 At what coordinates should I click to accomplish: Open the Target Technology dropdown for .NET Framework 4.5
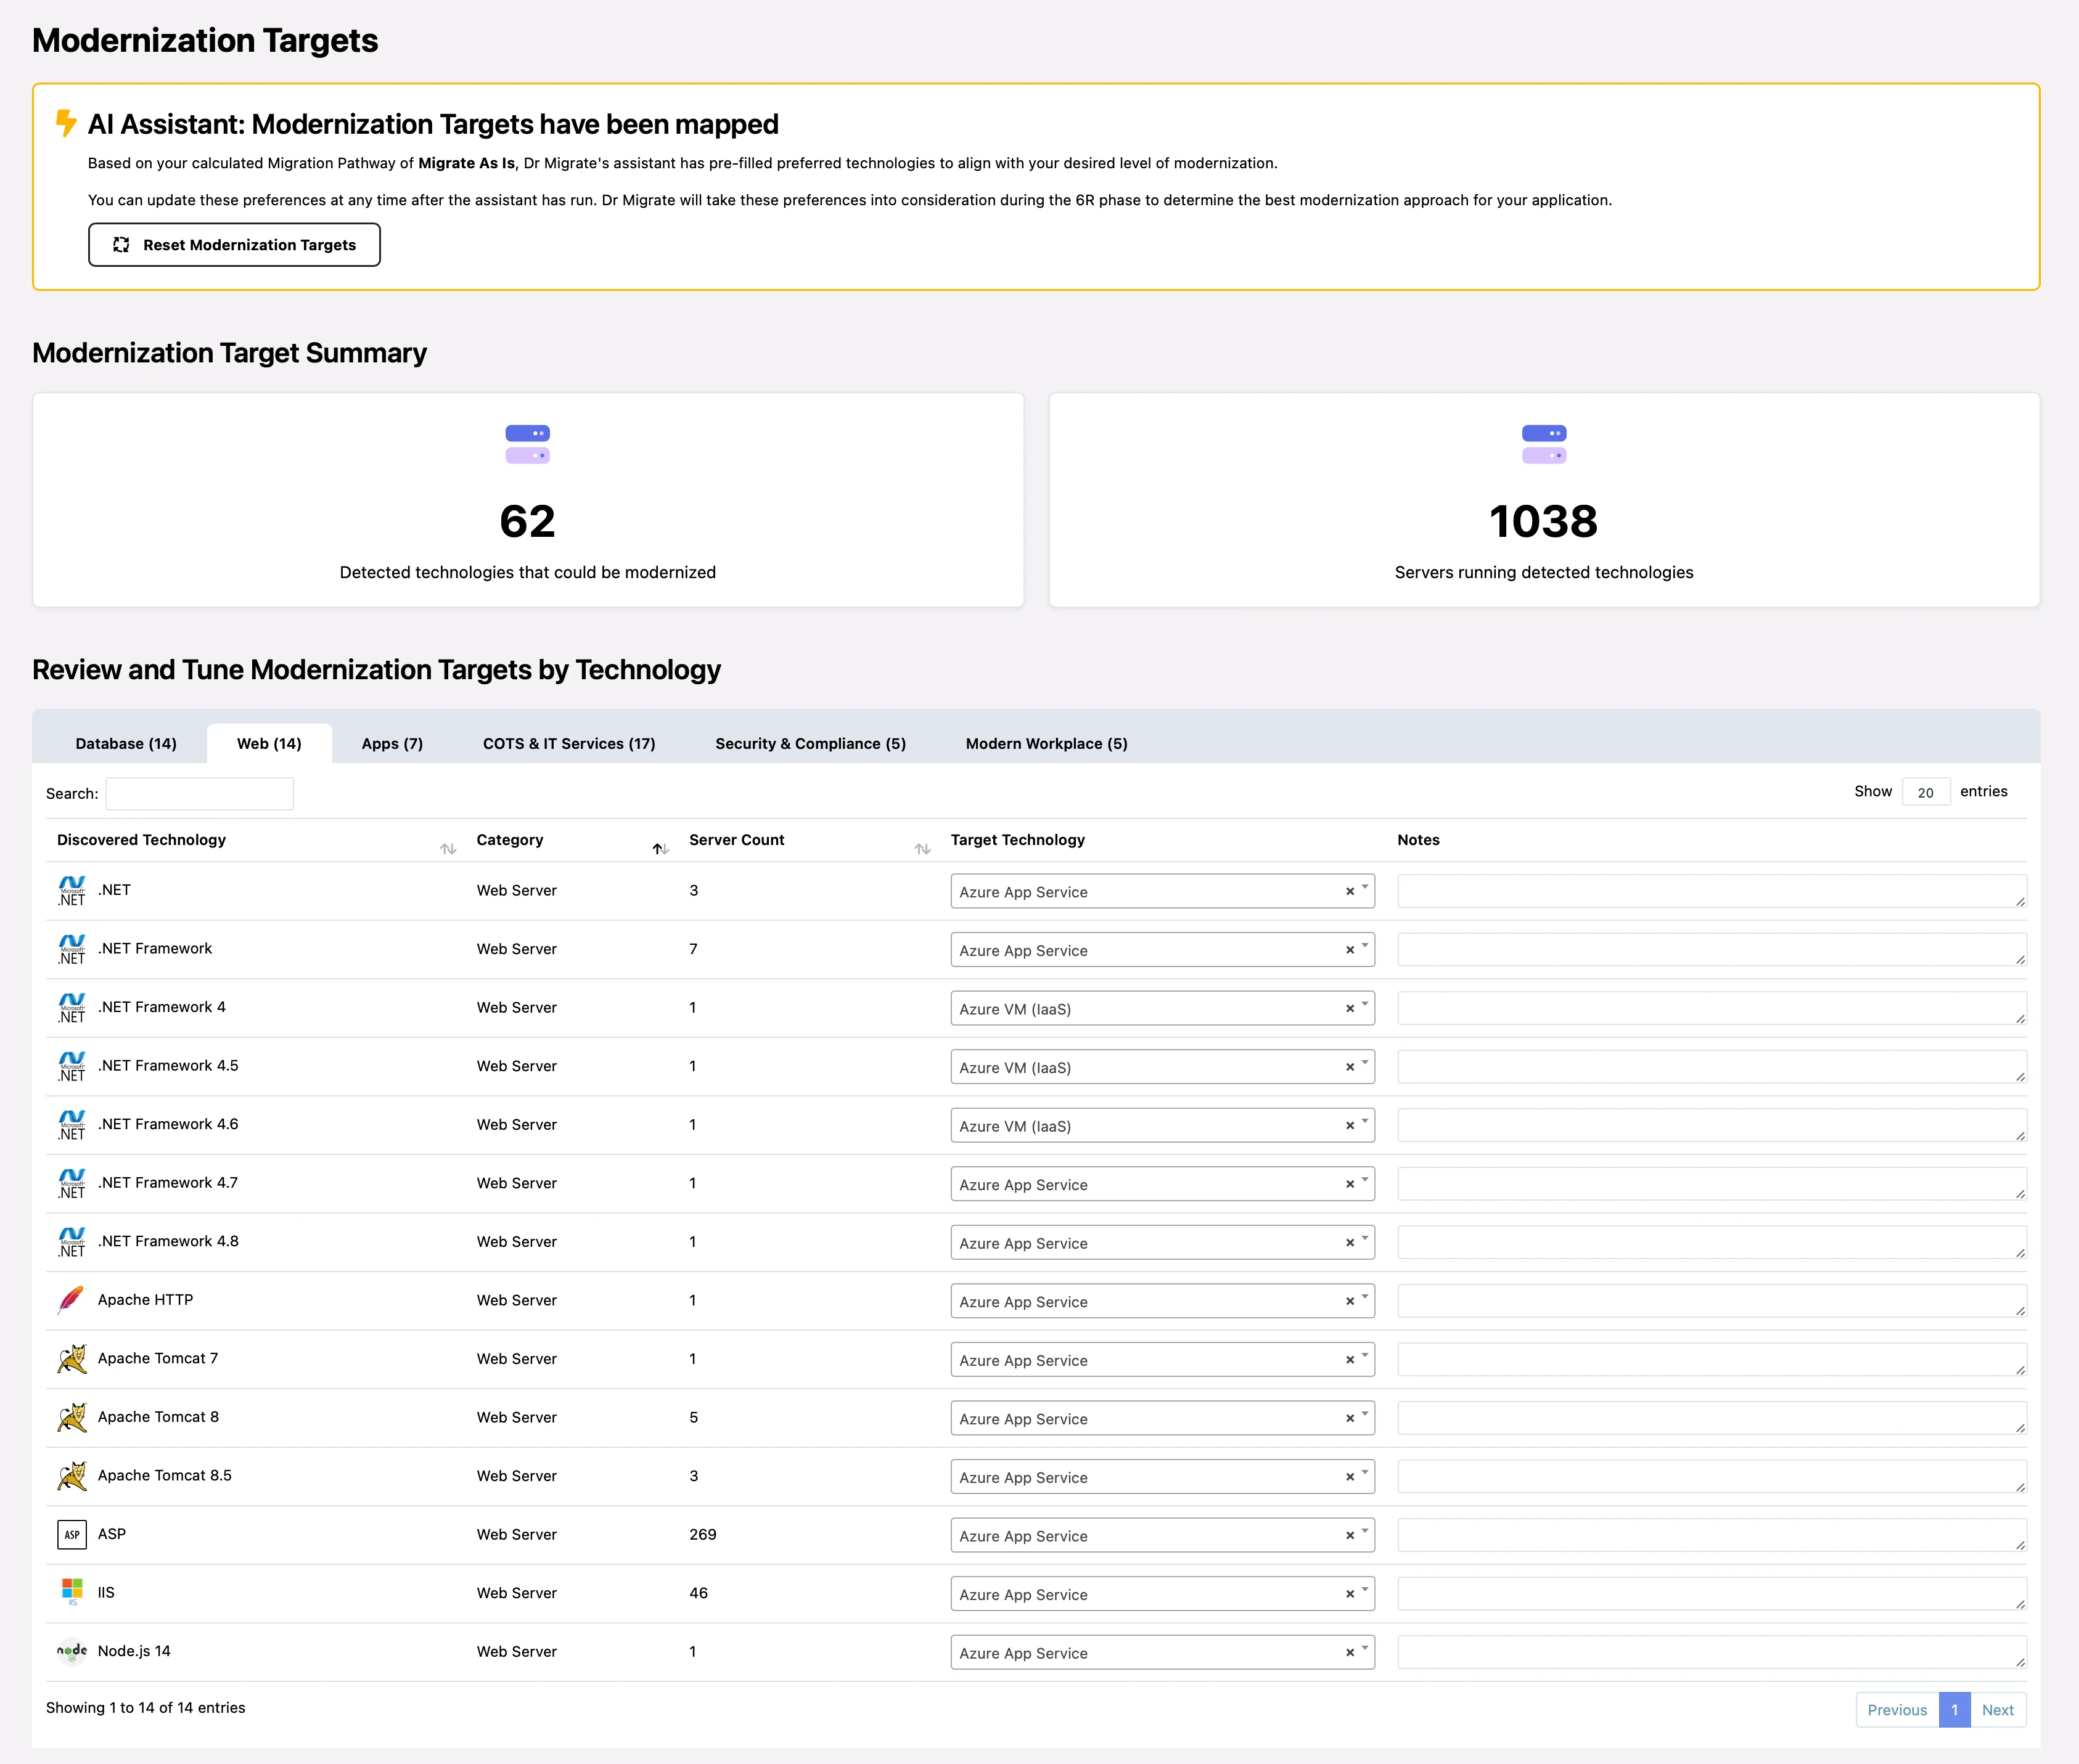[x=1163, y=1067]
